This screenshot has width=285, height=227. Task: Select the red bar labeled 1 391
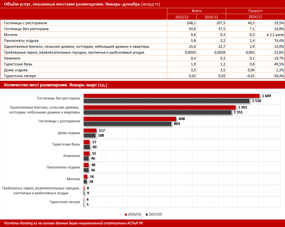160,107
